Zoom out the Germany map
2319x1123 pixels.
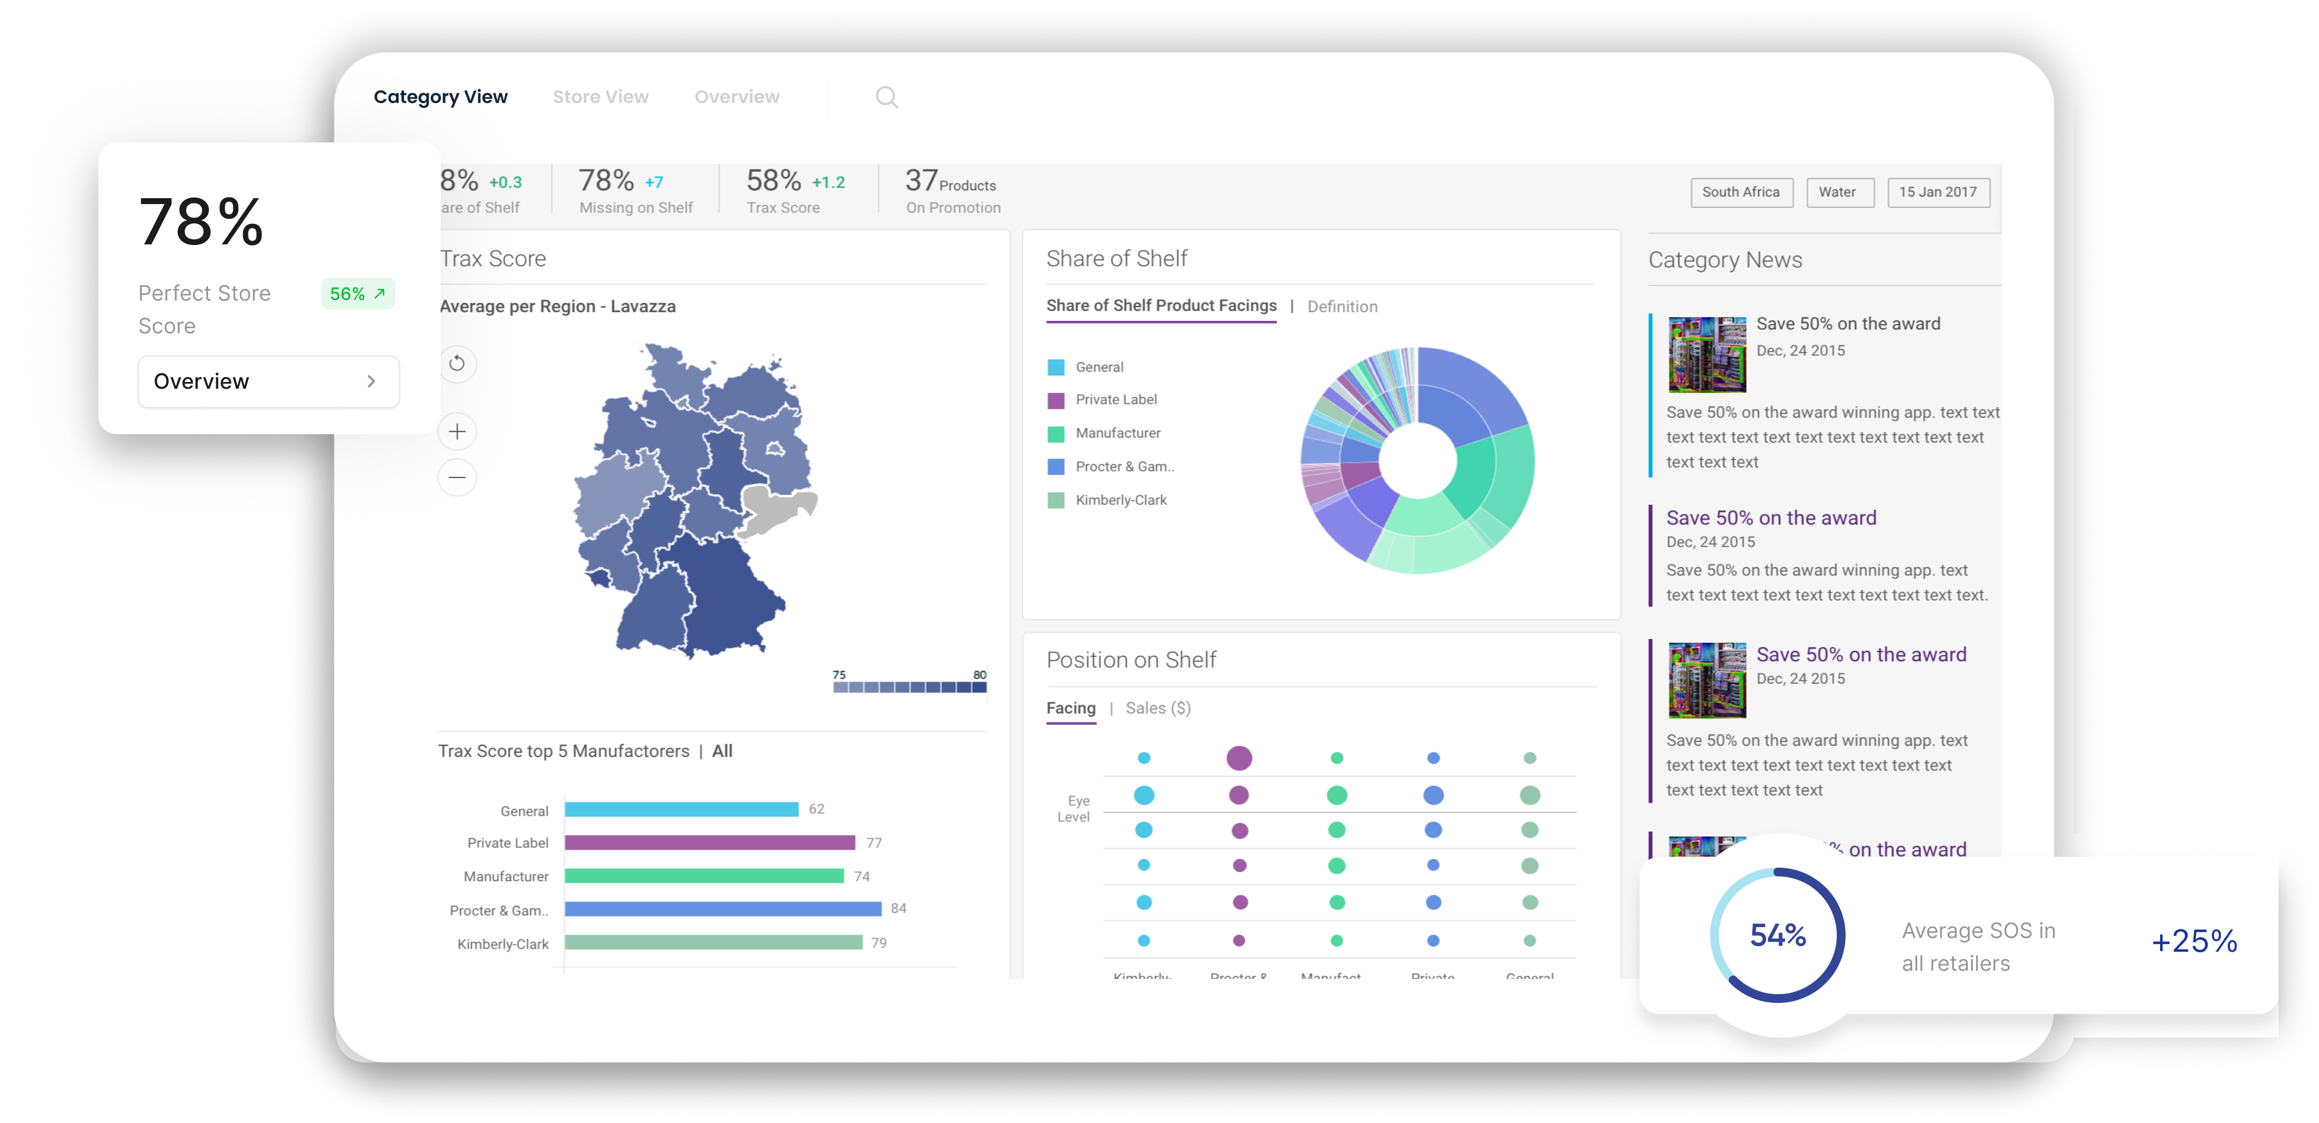pos(458,478)
